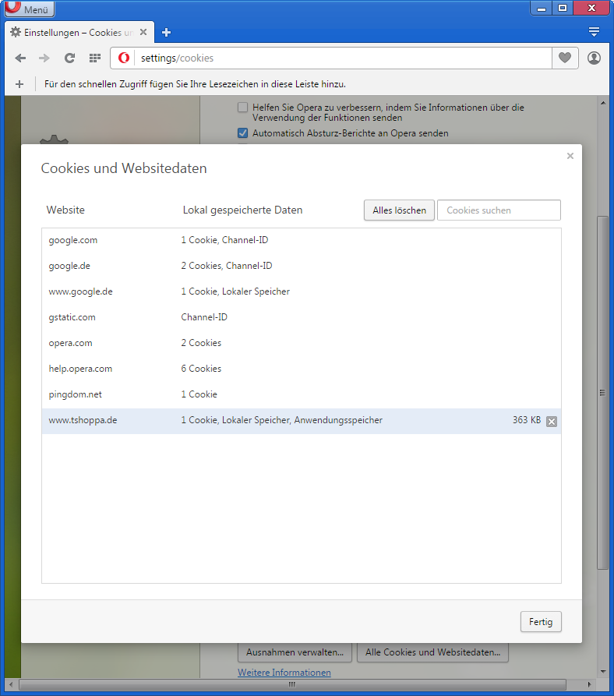
Task: Go back with the back arrow
Action: tap(20, 58)
